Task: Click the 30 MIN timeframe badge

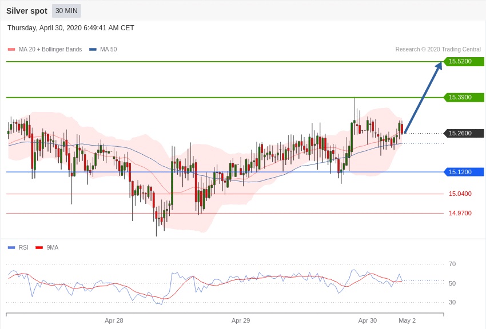Action: coord(66,11)
